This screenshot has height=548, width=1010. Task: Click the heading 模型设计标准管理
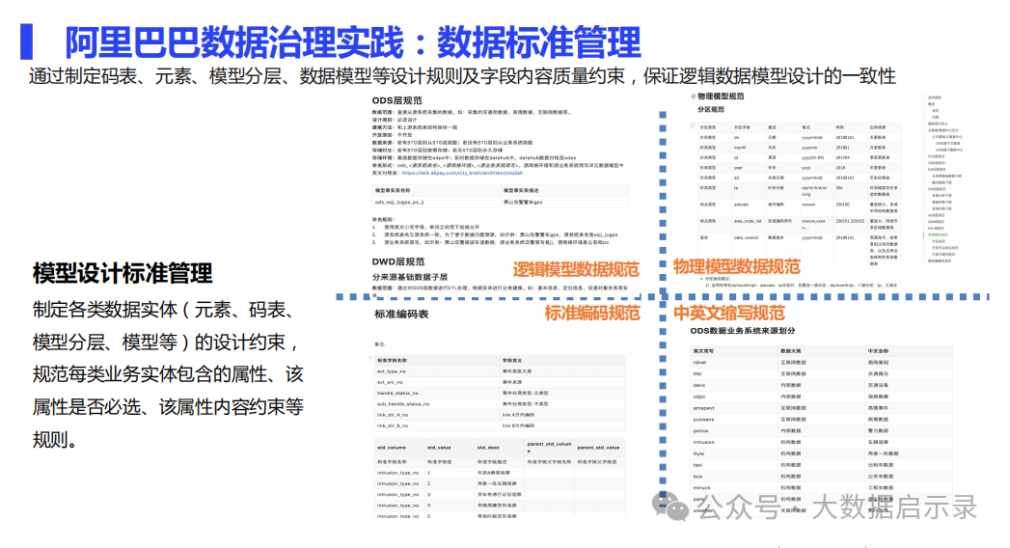[x=123, y=274]
